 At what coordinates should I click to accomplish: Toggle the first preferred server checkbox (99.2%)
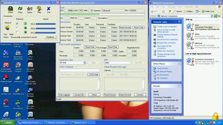17,24
